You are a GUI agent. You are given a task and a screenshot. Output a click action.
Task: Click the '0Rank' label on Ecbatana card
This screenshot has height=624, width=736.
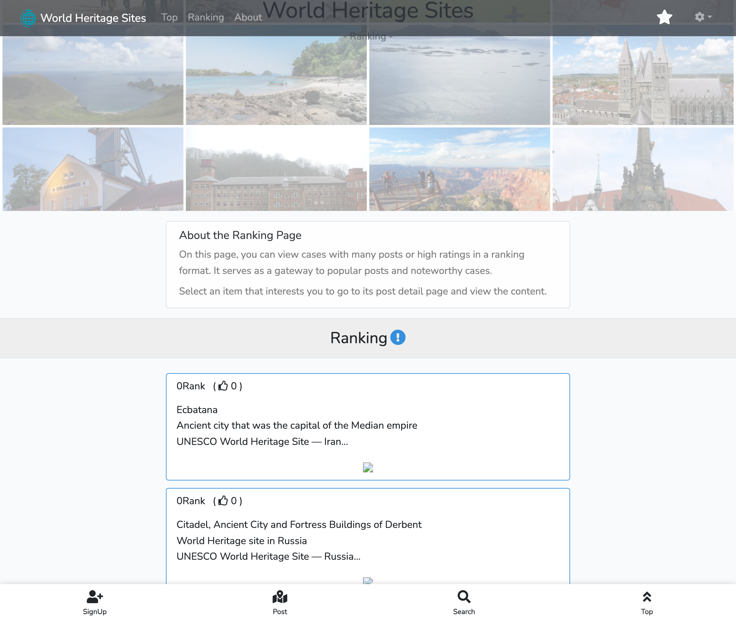click(x=191, y=386)
